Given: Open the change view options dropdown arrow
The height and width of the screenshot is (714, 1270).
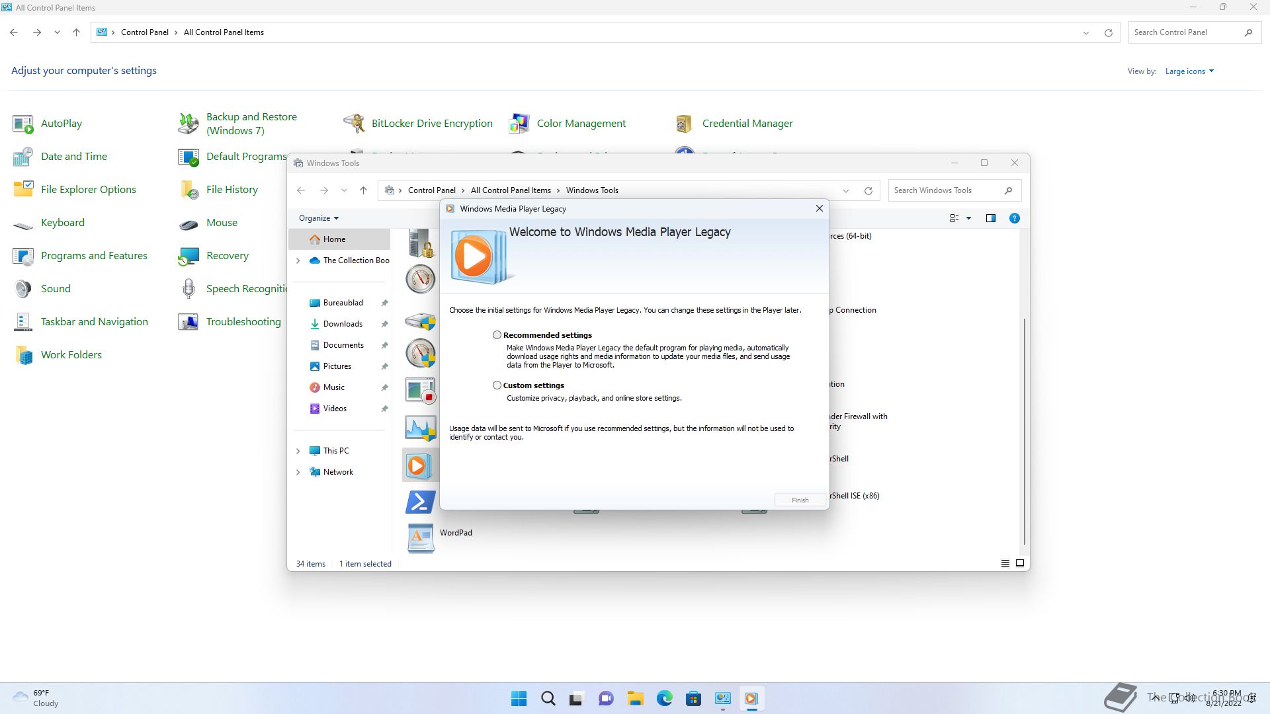Looking at the screenshot, I should click(968, 218).
